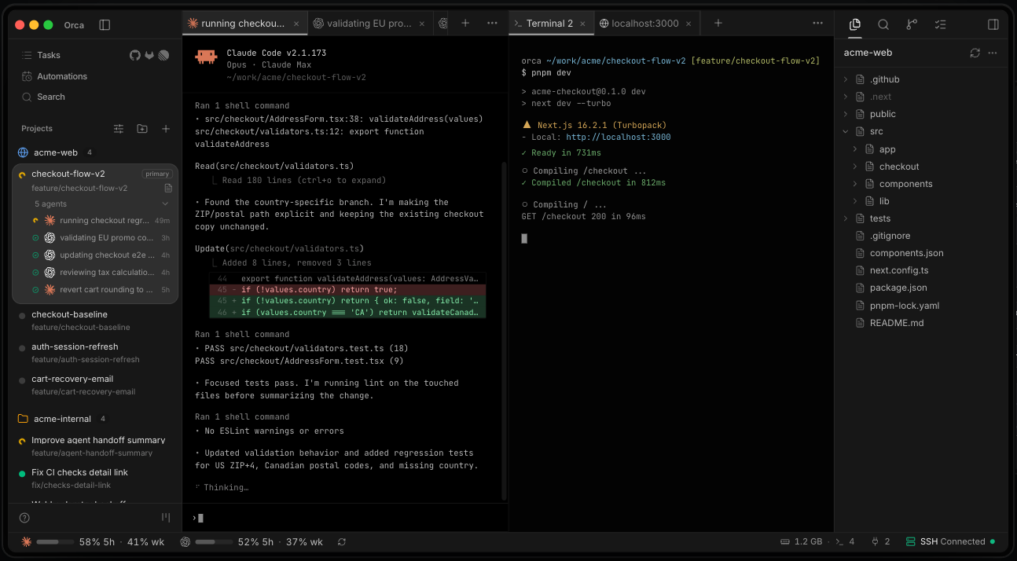Close the validating EU promo tab
This screenshot has width=1017, height=561.
click(422, 24)
